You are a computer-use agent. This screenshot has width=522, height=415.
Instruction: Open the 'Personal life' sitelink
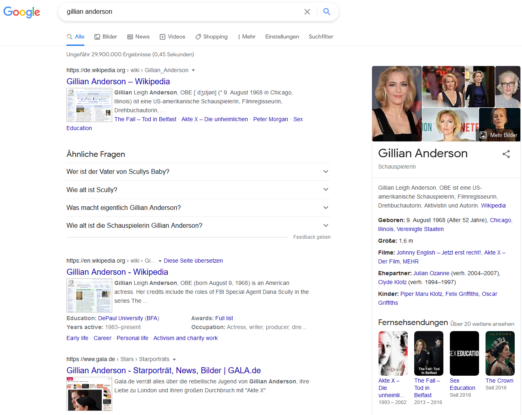click(133, 338)
